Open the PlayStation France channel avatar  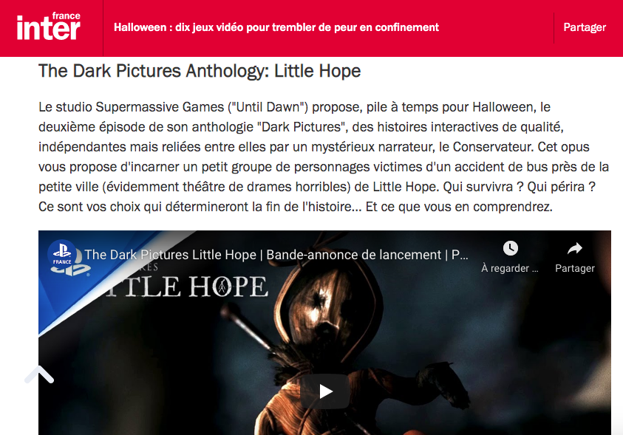62,254
